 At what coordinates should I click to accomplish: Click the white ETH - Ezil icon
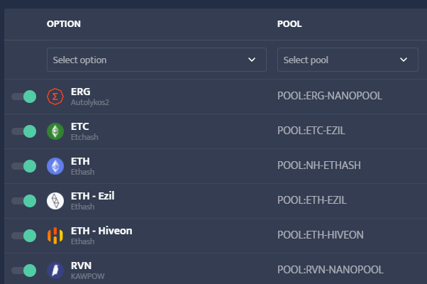click(55, 201)
